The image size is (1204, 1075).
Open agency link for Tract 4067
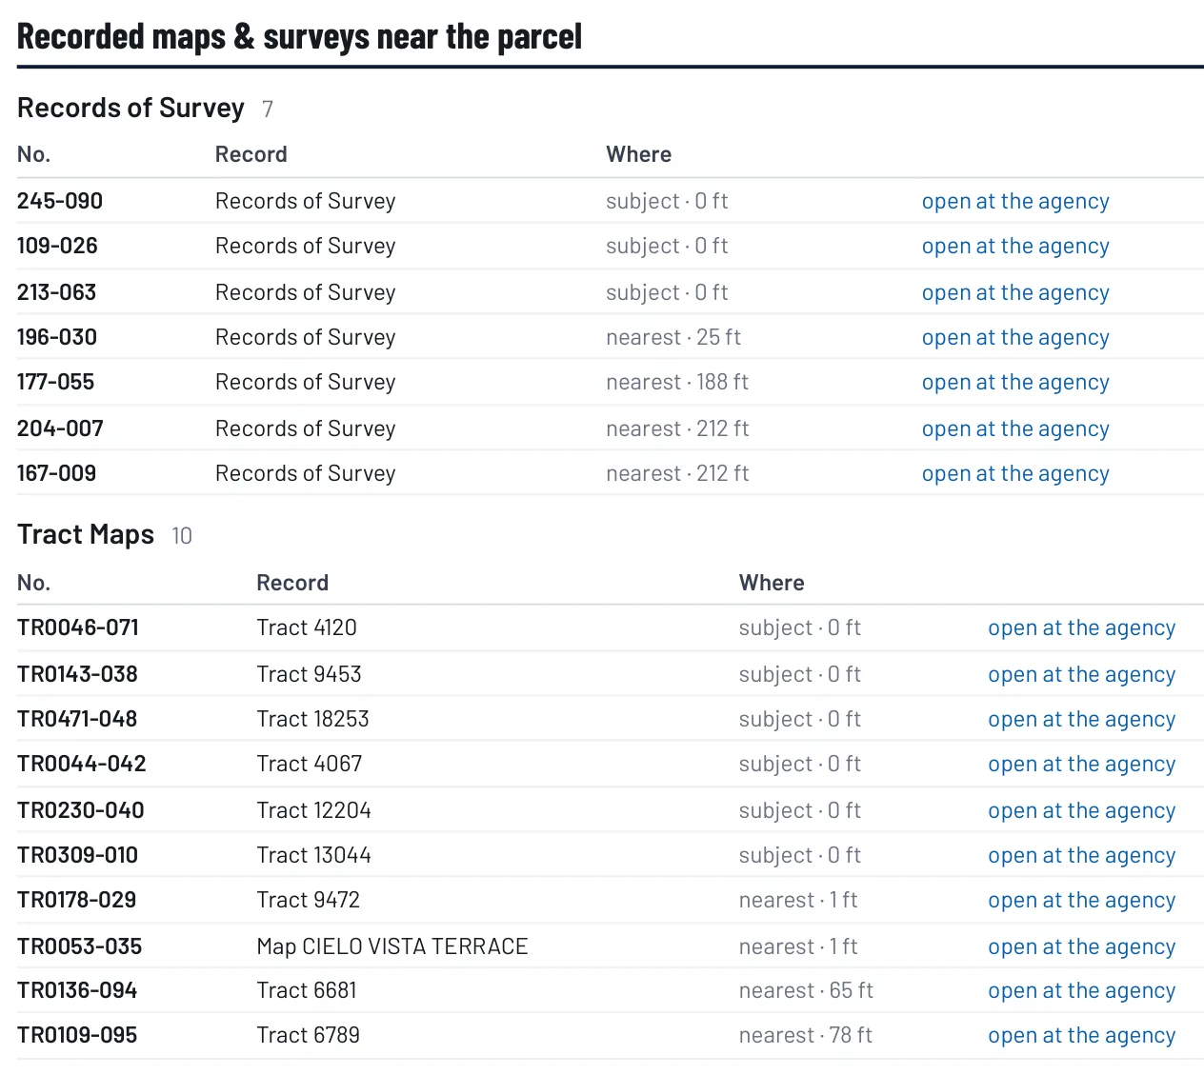click(x=1082, y=764)
